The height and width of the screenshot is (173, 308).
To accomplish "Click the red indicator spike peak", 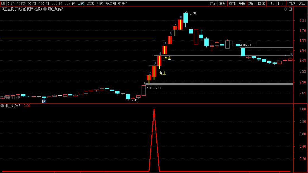I will point(154,109).
